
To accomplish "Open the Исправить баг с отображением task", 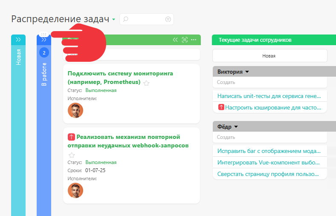I will coord(269,151).
